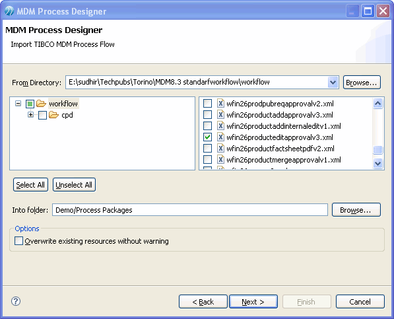
Task: Click the XML icon of wfin26productfactsheetpdfv2.xml
Action: (x=220, y=149)
